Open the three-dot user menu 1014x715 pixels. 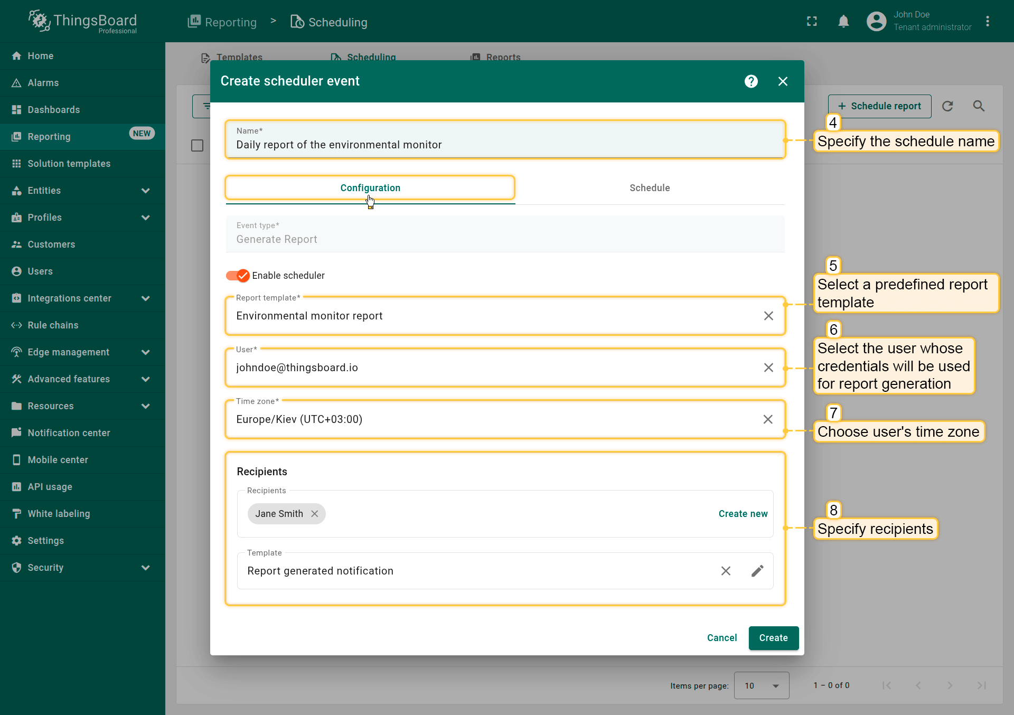point(988,21)
